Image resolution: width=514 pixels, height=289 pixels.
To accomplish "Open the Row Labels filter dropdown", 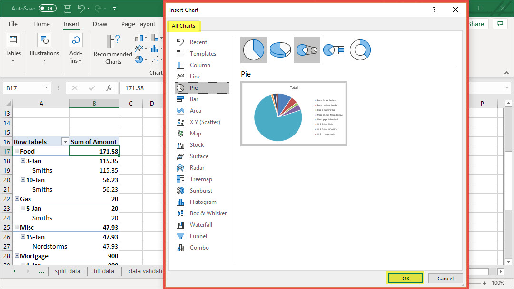I will (x=65, y=142).
